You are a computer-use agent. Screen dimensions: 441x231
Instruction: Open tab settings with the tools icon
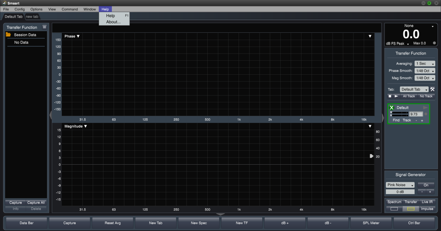coord(432,89)
